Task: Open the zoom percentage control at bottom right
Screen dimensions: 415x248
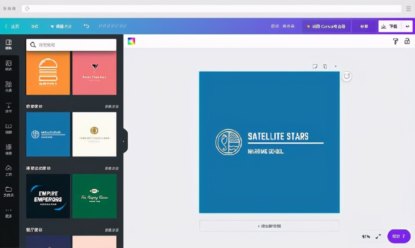Action: click(366, 237)
